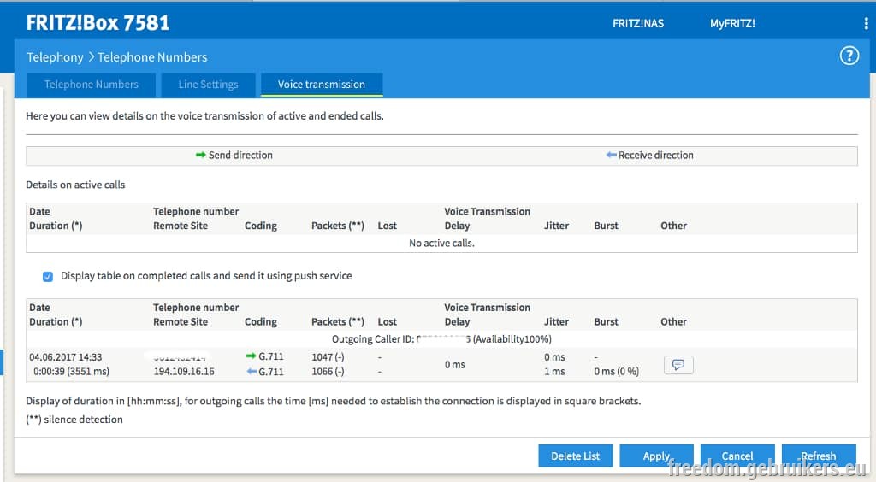Switch to the Telephone Numbers tab
Image resolution: width=876 pixels, height=482 pixels.
tap(92, 85)
